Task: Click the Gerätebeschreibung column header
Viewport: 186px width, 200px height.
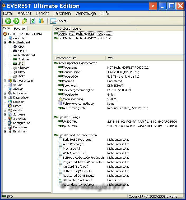Action: tap(94, 29)
